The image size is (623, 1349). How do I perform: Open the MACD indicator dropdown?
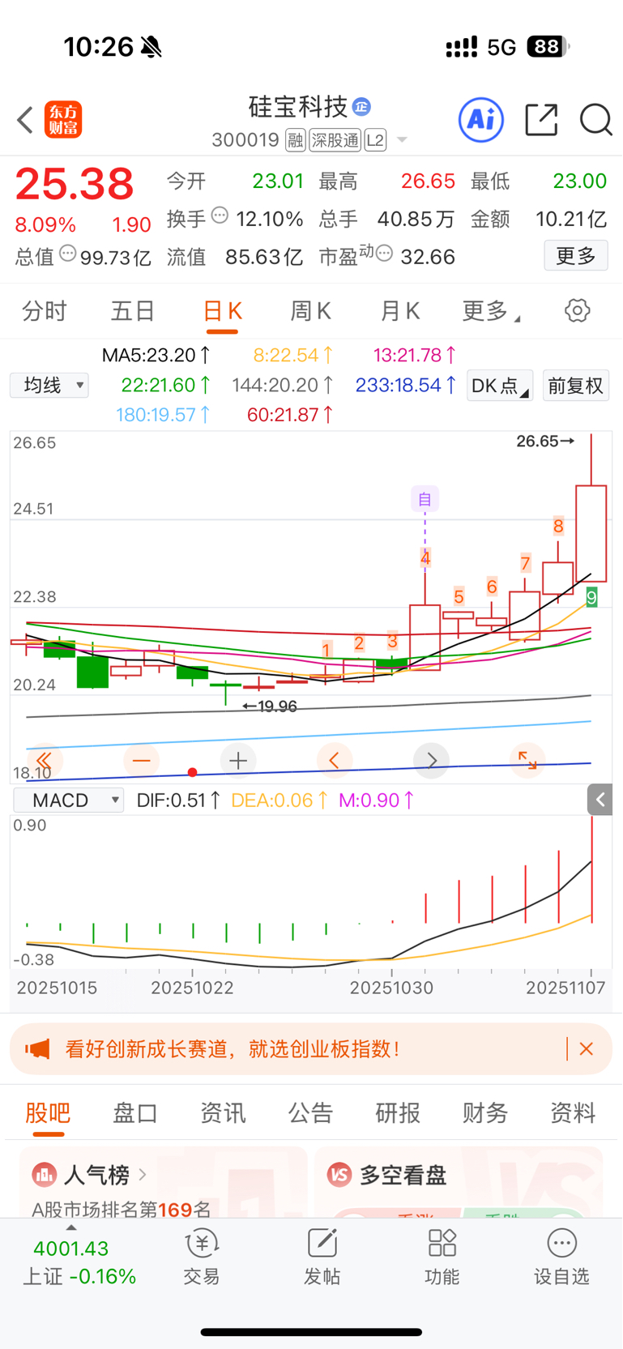(x=69, y=800)
